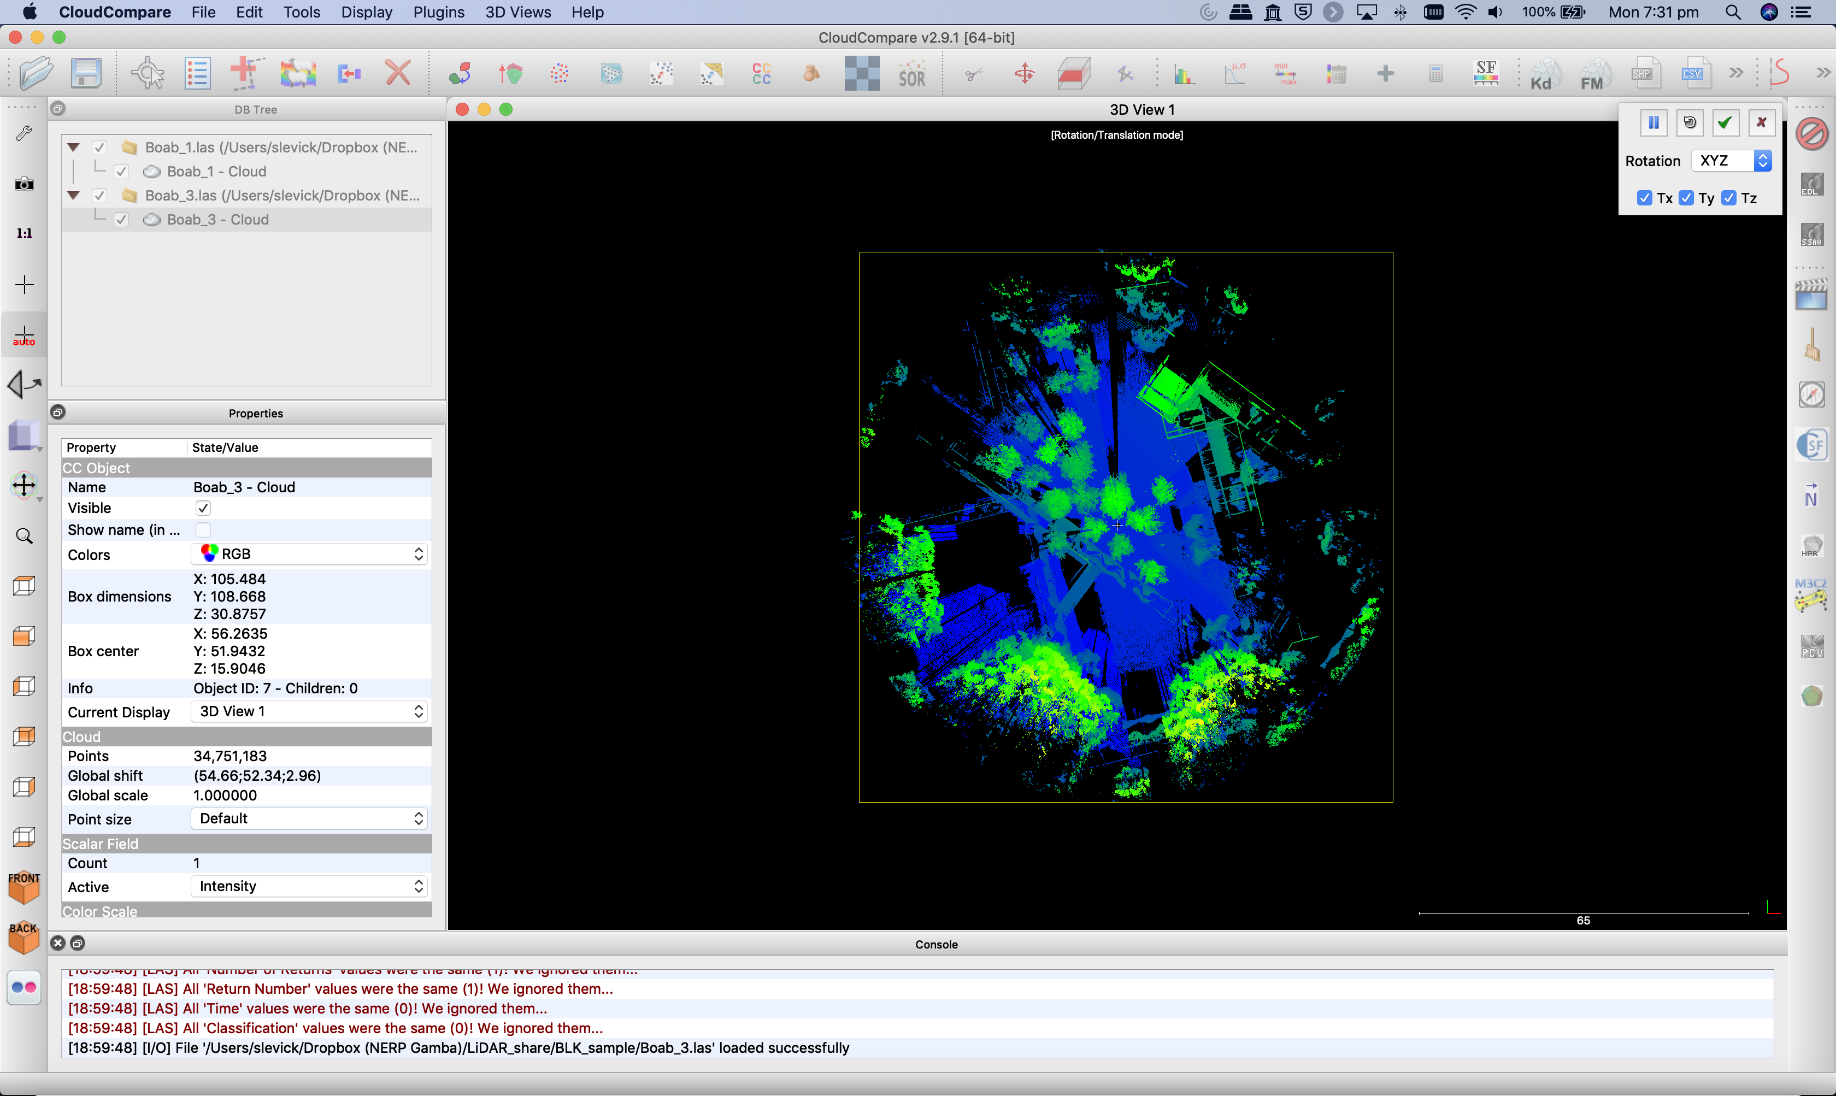Open the Current Display dropdown
The height and width of the screenshot is (1096, 1836).
(x=309, y=711)
